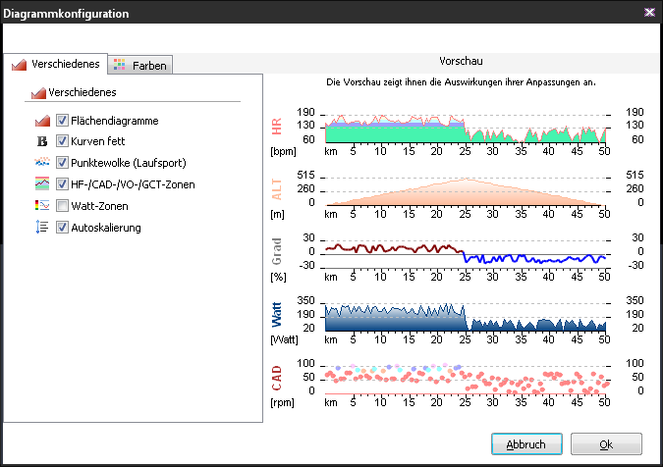Click the Watt axis label
Viewport: 663px width, 467px height.
277,315
